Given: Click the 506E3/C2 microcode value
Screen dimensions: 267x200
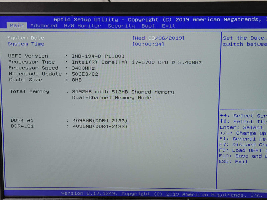Looking at the screenshot, I should pos(85,74).
